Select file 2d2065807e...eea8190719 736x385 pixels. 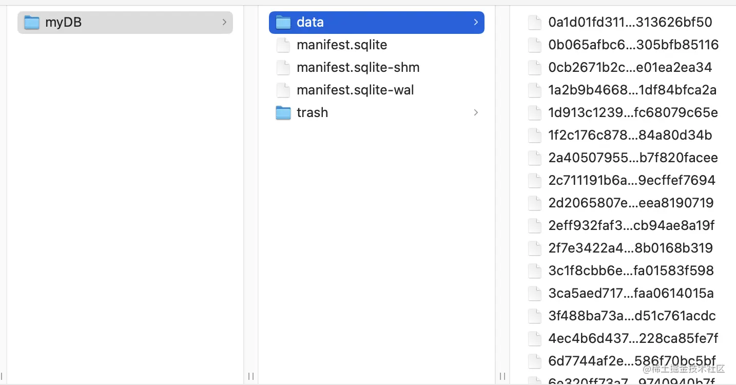pos(631,203)
